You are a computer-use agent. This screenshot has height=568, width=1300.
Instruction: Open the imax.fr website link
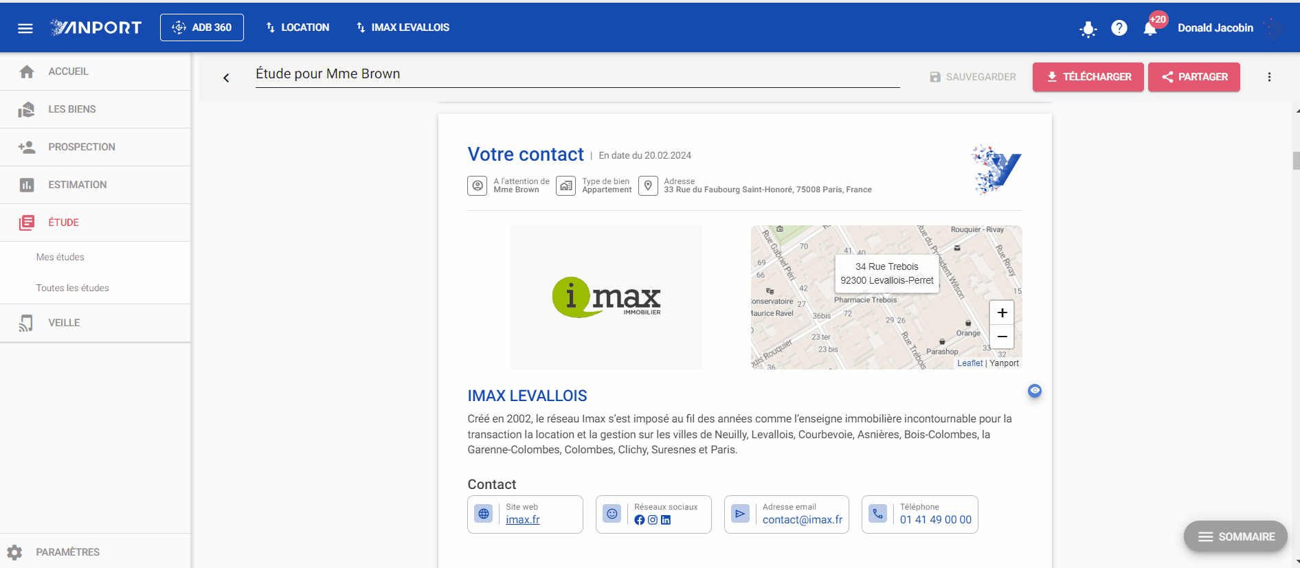click(523, 520)
